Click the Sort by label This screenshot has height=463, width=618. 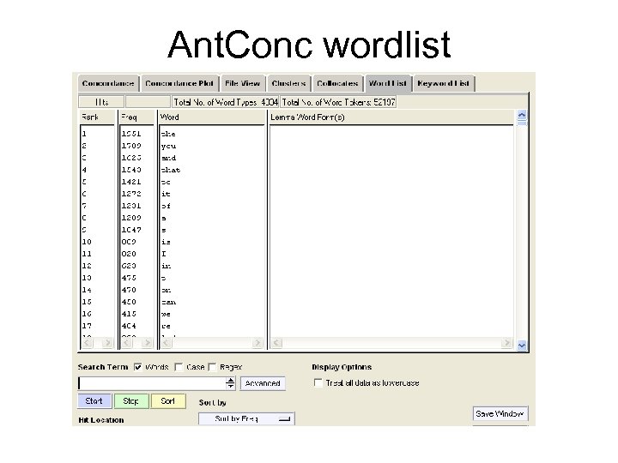coord(213,403)
